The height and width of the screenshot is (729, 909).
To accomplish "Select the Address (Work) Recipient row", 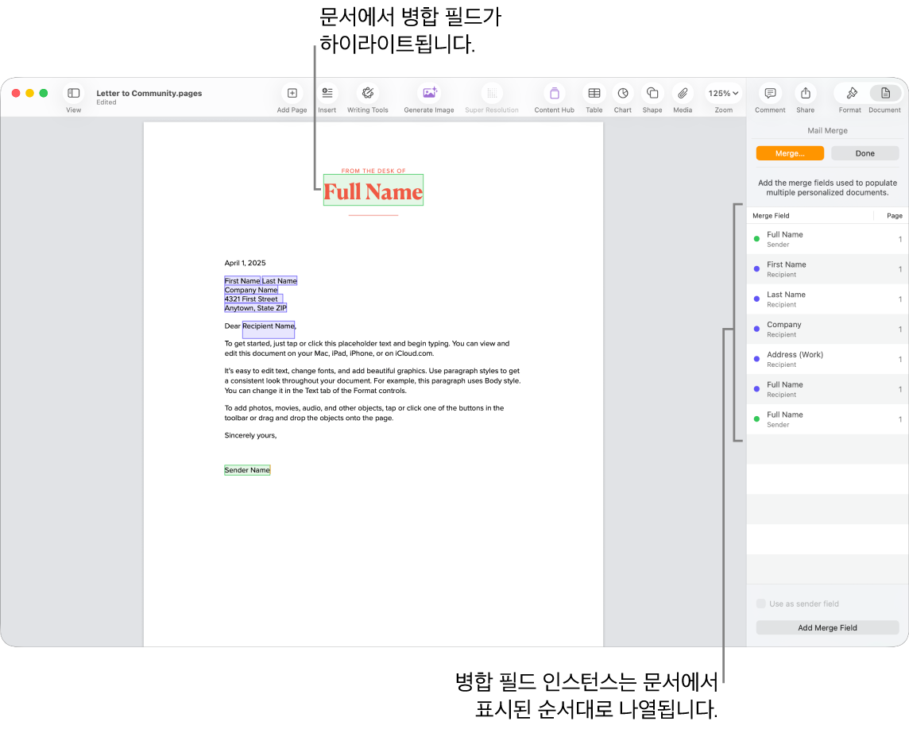I will pyautogui.click(x=827, y=359).
